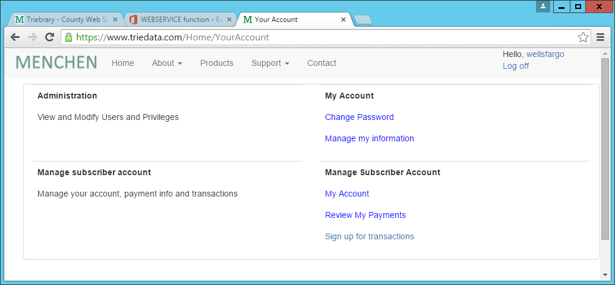Image resolution: width=615 pixels, height=285 pixels.
Task: Click the browser back arrow button
Action: coord(15,37)
